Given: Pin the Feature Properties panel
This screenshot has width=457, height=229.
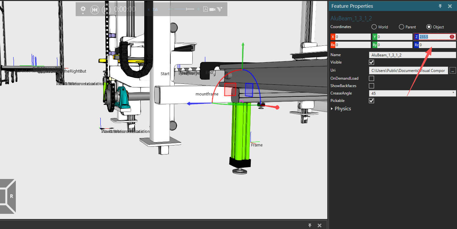Looking at the screenshot, I should tap(440, 6).
